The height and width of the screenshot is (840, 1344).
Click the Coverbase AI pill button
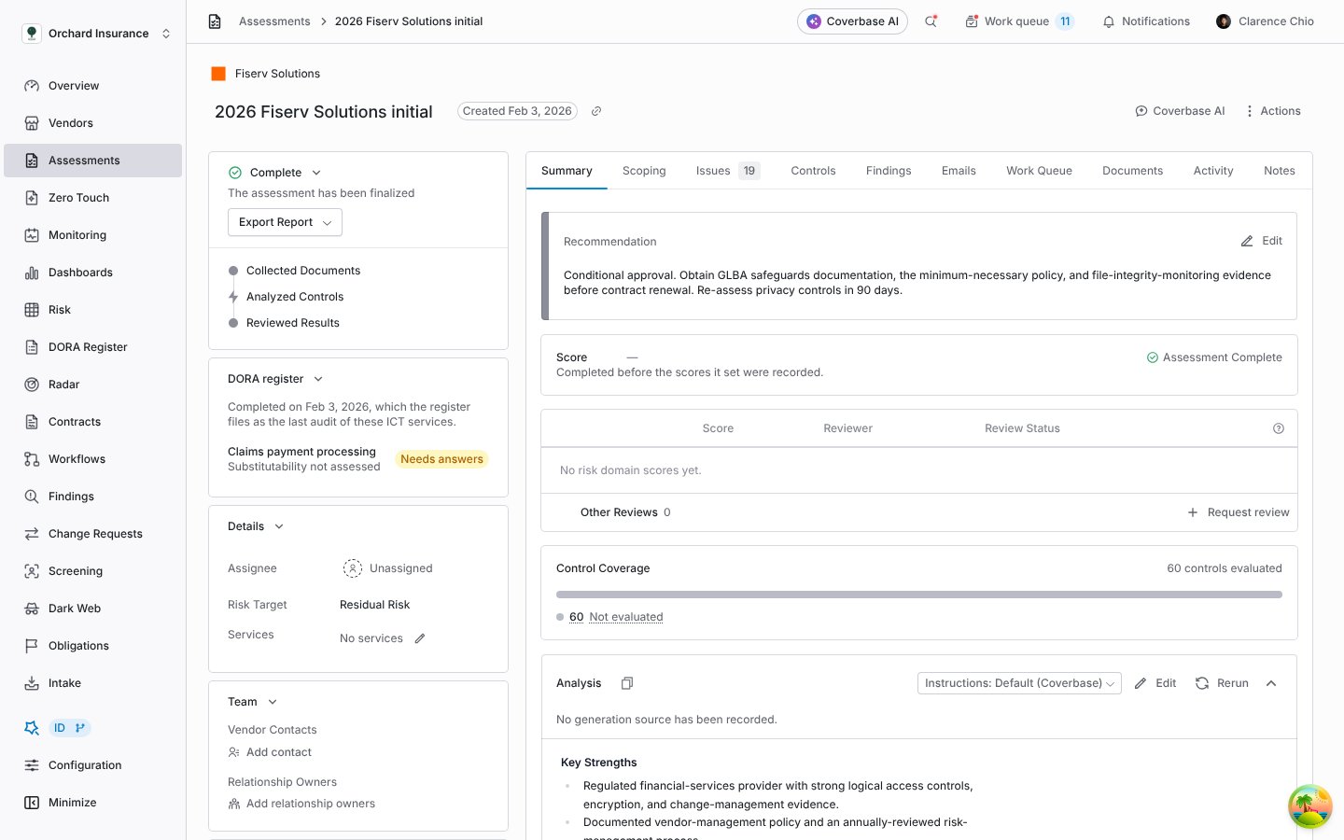tap(852, 21)
